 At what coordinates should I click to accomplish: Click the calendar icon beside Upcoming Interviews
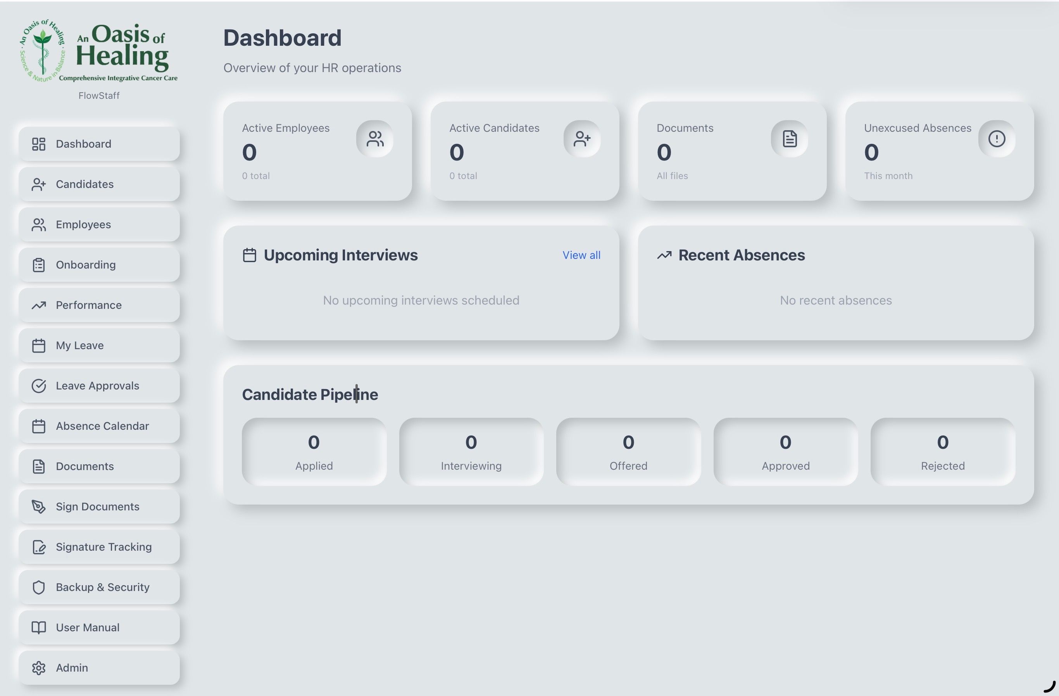pyautogui.click(x=249, y=255)
